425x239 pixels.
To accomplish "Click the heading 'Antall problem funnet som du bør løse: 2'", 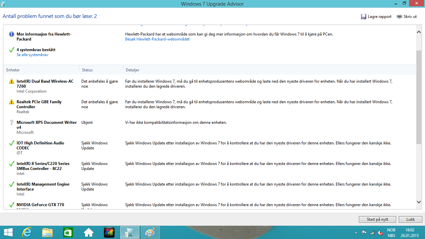I will coord(50,16).
